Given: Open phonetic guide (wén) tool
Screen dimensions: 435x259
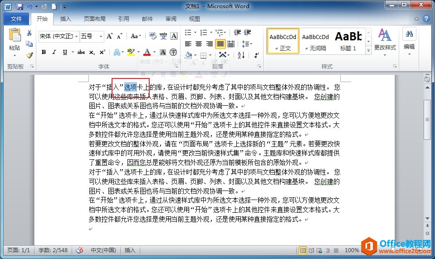Looking at the screenshot, I should tap(163, 36).
